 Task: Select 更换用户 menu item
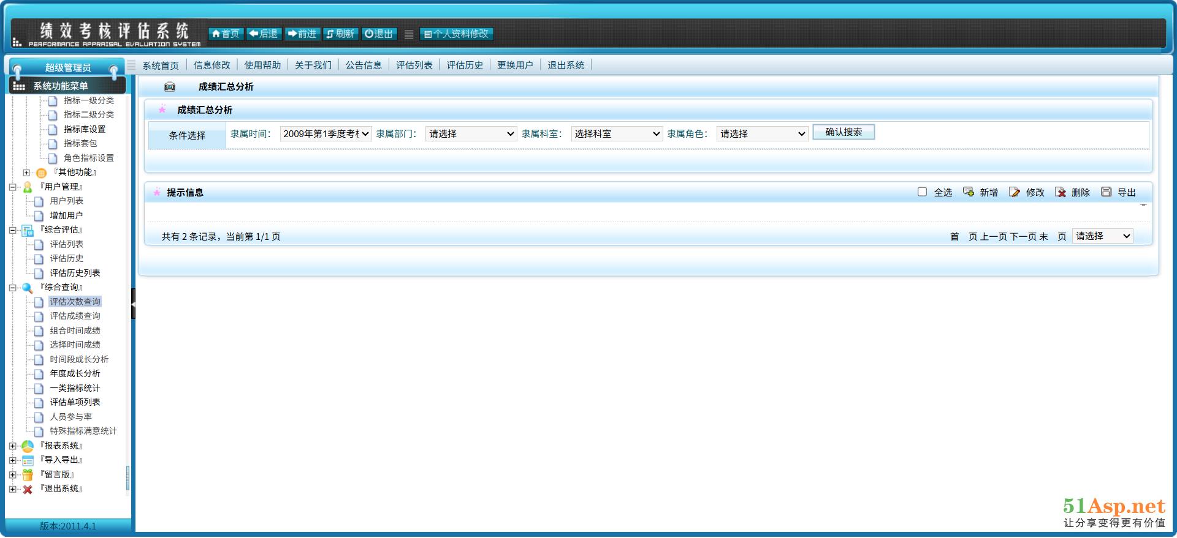(515, 65)
